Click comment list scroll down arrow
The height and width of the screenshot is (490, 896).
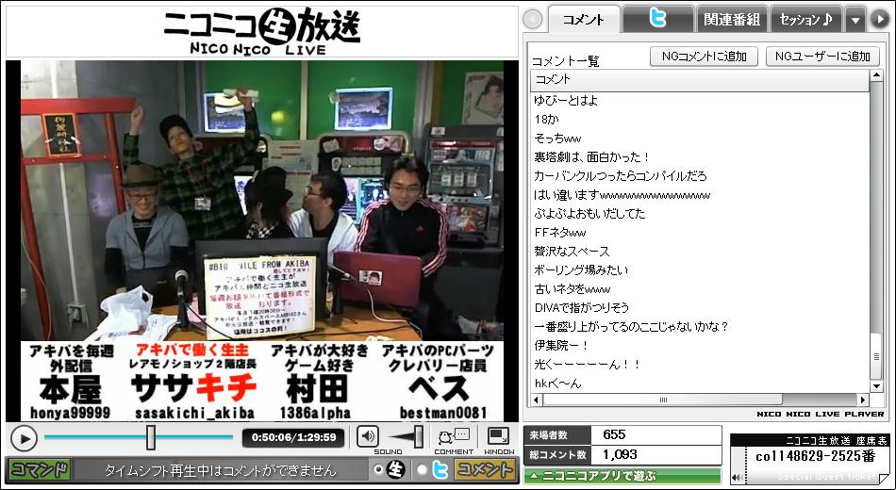pos(876,386)
